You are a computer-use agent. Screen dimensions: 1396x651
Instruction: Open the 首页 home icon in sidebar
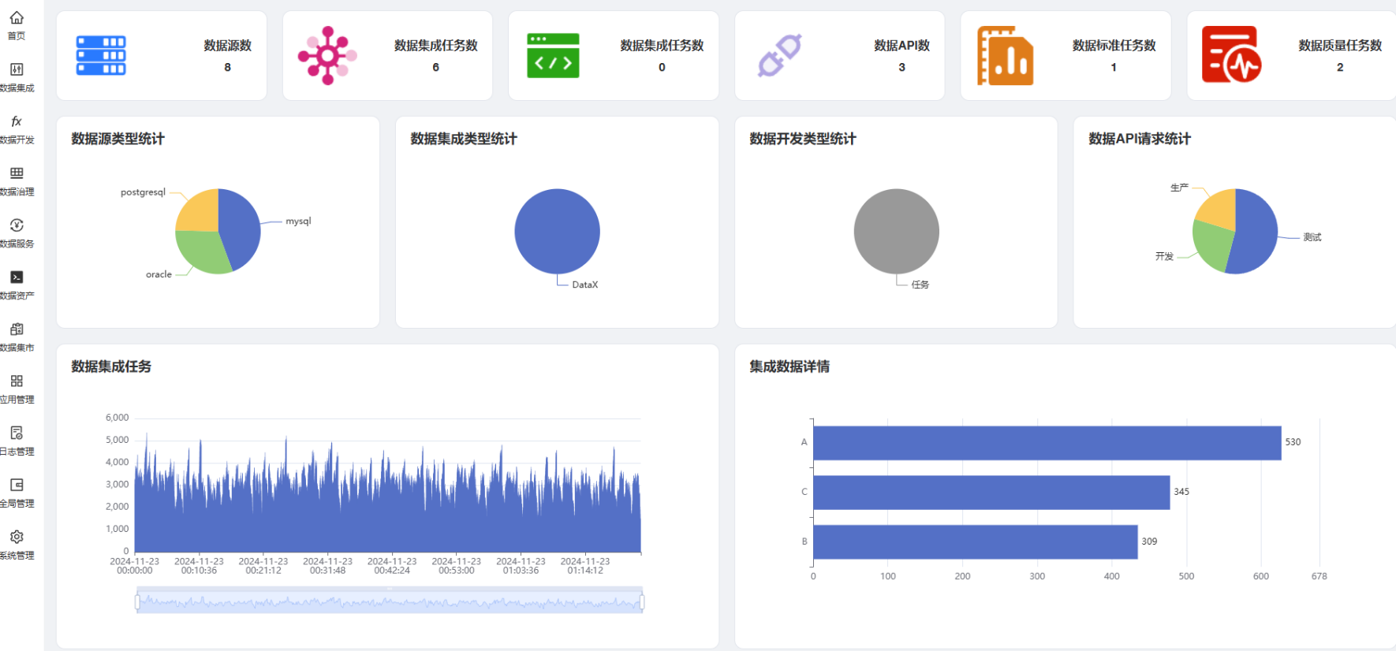(x=17, y=18)
